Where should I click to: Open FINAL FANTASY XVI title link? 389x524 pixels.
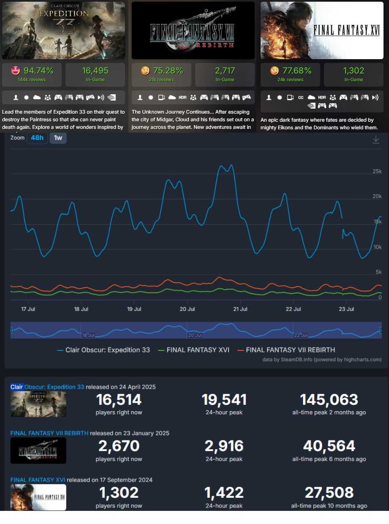38,480
